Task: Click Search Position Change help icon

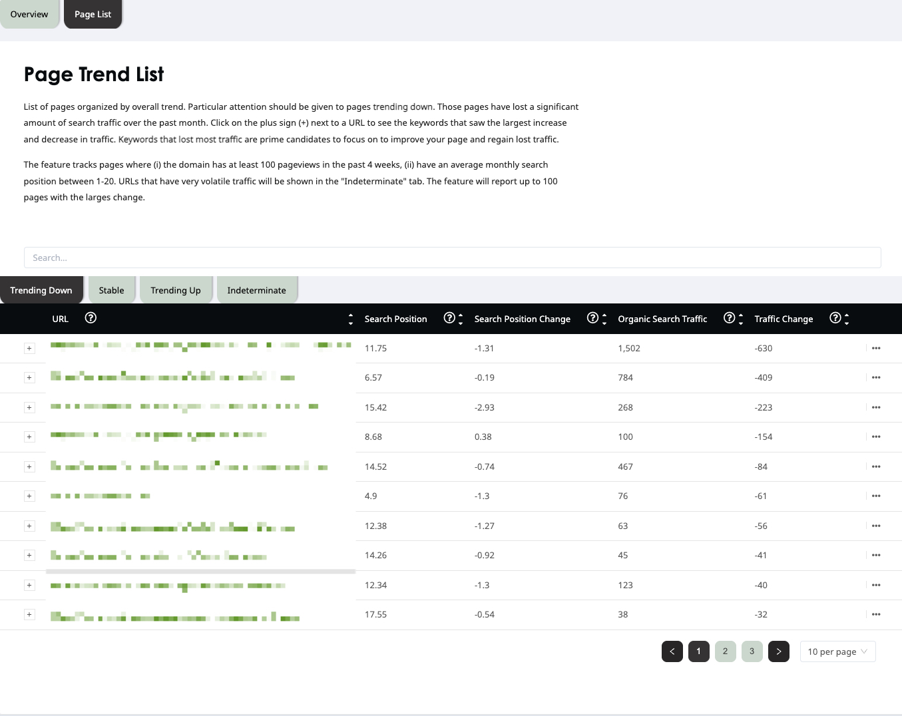Action: [592, 318]
